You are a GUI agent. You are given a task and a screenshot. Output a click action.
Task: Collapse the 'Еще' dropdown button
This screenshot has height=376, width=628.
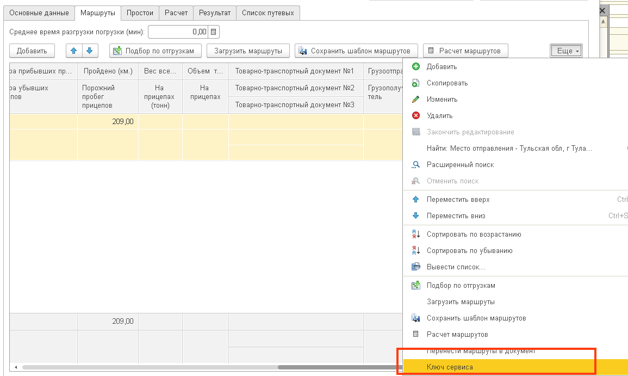566,51
